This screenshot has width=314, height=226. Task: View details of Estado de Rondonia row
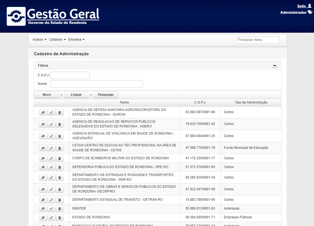(x=43, y=217)
